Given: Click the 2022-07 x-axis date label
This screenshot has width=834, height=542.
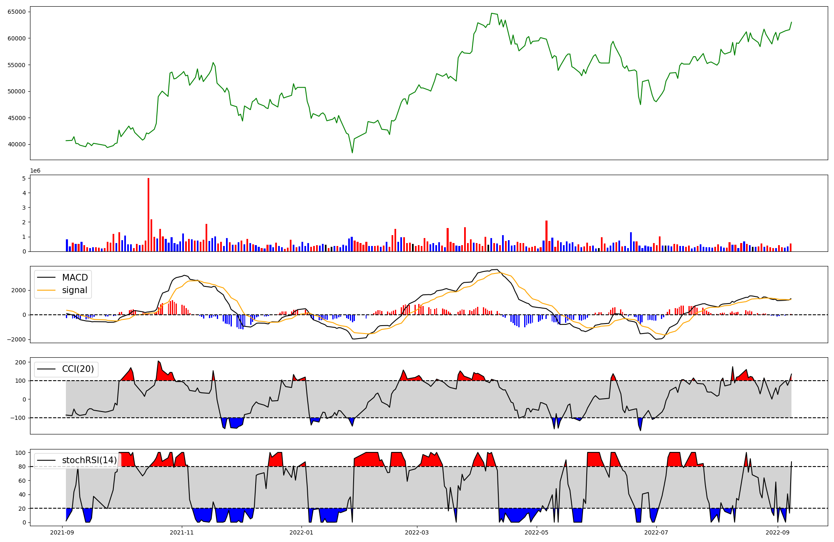Looking at the screenshot, I should pyautogui.click(x=656, y=532).
